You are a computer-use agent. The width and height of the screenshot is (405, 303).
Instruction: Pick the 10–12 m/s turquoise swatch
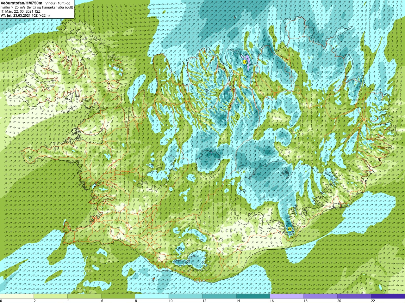(186, 296)
